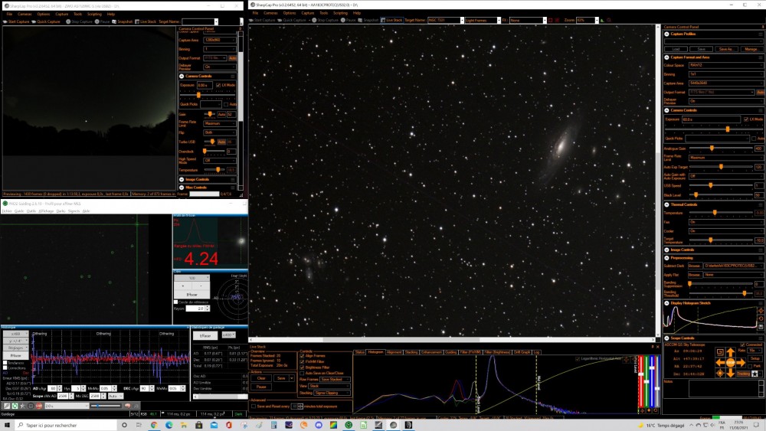Slew telescope right with arrow
766x431 pixels.
point(741,363)
